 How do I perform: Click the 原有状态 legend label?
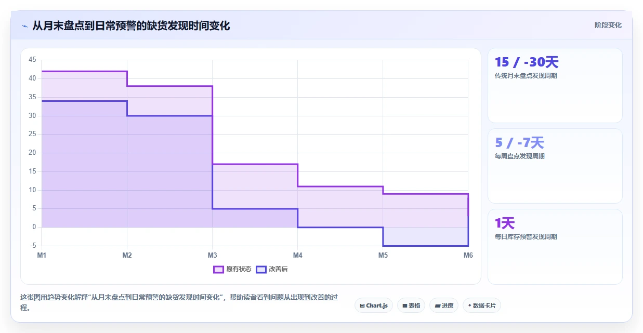coord(239,269)
